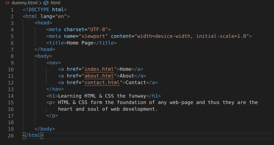Click the opening body tag
This screenshot has width=274, height=145.
pos(43,56)
